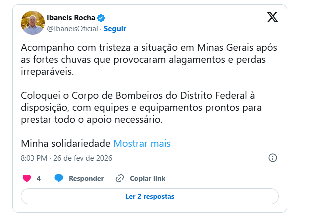Click the X logo icon

tap(272, 18)
